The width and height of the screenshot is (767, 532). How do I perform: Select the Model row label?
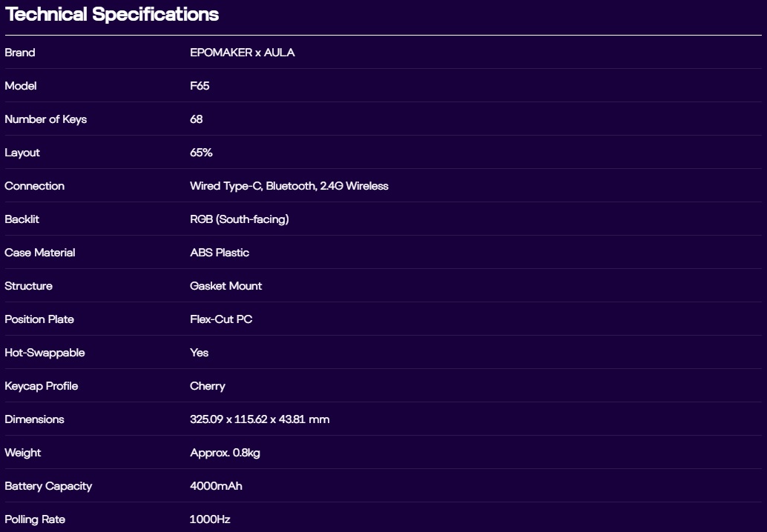21,86
